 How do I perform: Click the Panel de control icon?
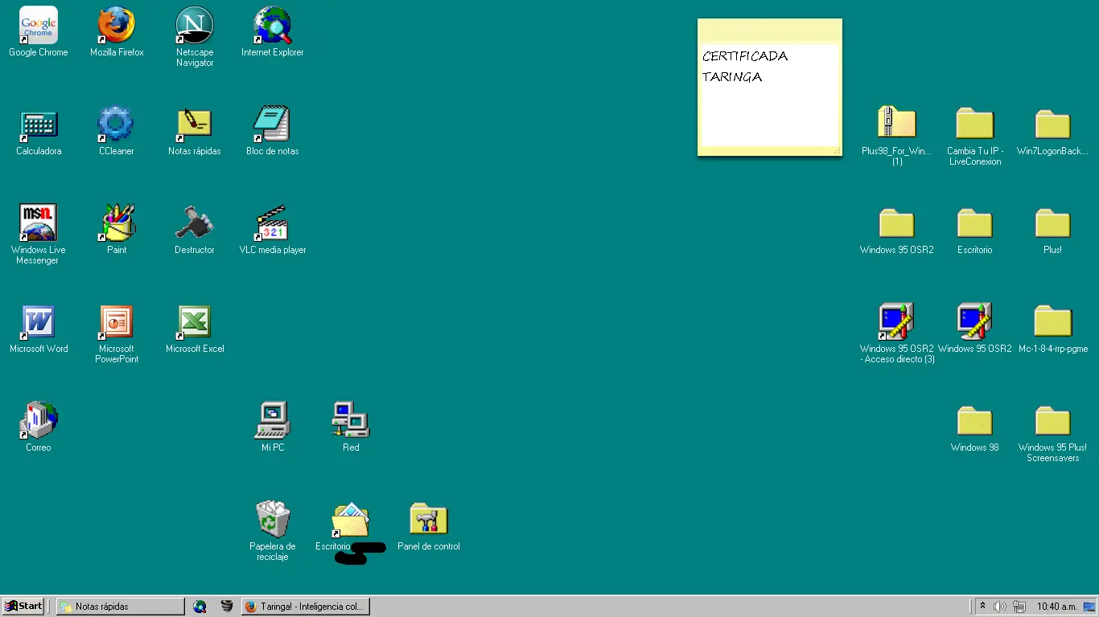coord(429,520)
